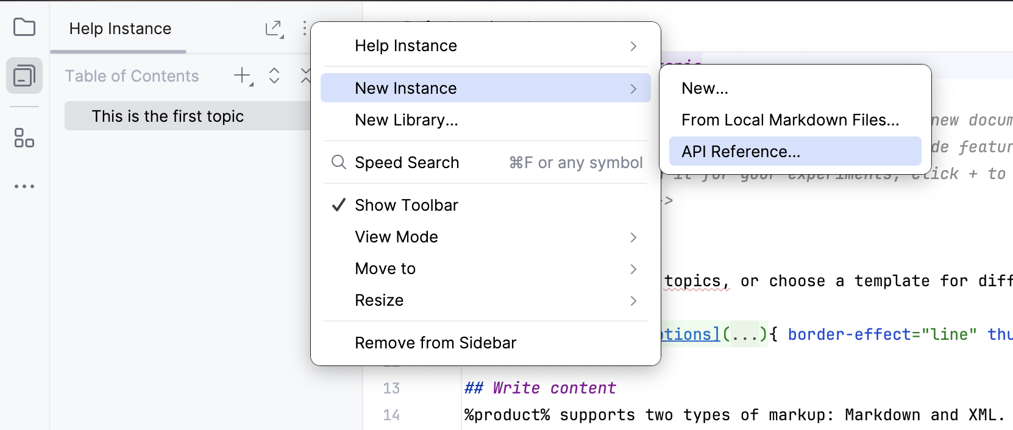This screenshot has height=430, width=1013.
Task: Expand the New Instance submenu arrow
Action: pyautogui.click(x=634, y=89)
